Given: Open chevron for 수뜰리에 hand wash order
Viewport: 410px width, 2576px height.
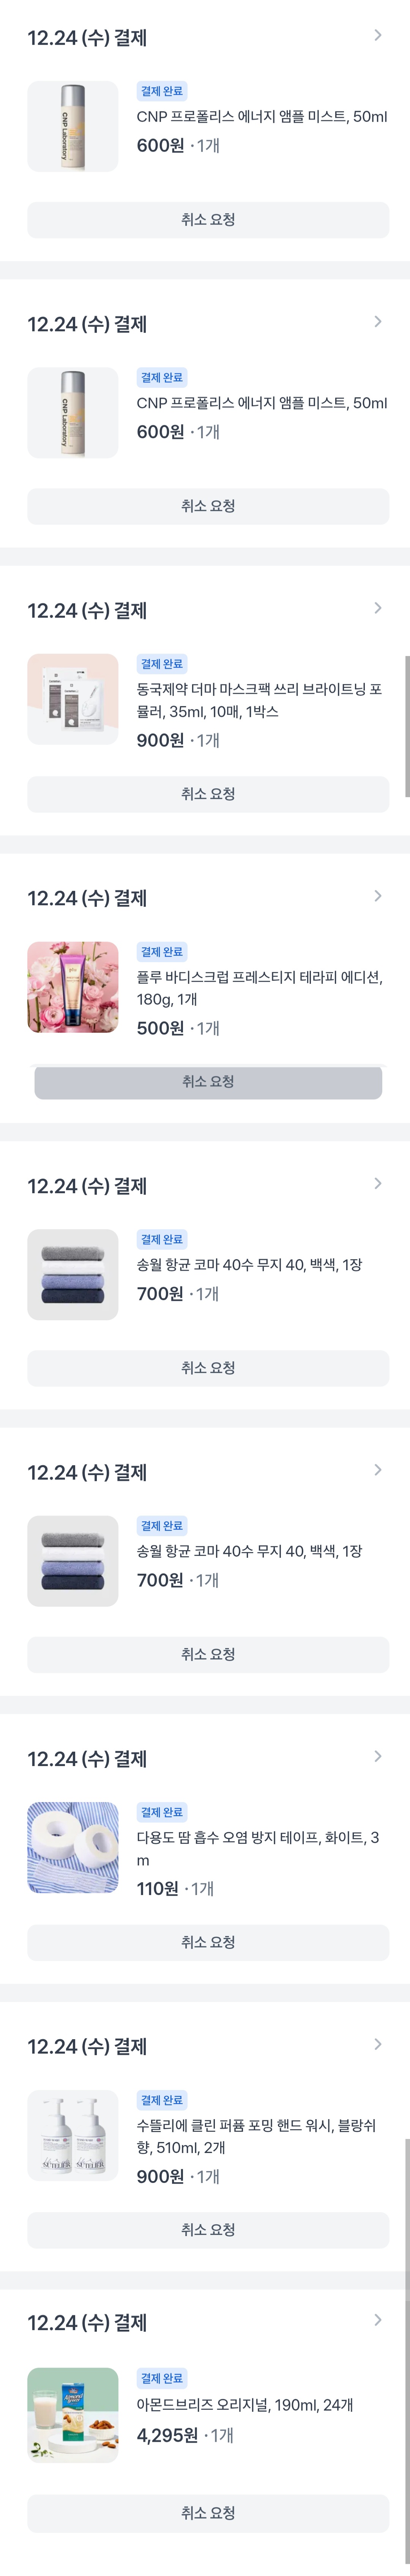Looking at the screenshot, I should click(377, 2044).
